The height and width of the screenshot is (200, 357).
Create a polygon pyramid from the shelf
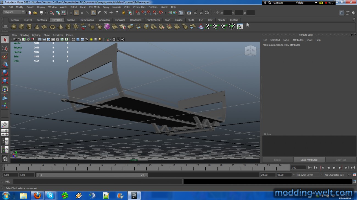point(60,27)
